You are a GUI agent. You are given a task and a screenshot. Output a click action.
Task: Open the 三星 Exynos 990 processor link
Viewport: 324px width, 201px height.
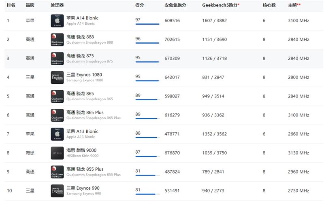[x=83, y=188]
